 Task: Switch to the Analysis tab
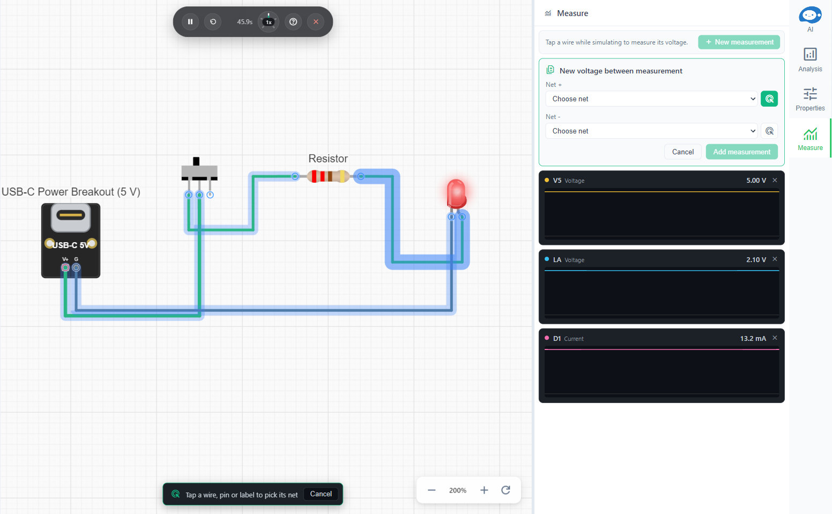coord(810,59)
